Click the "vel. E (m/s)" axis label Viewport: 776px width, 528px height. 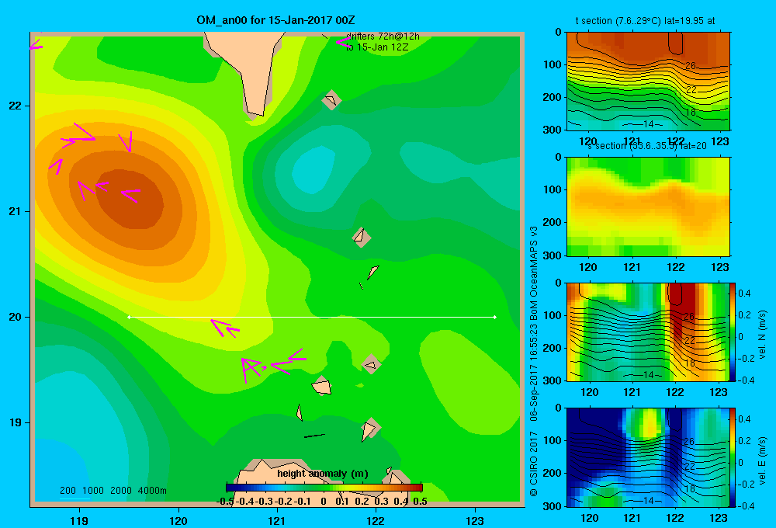[x=762, y=460]
